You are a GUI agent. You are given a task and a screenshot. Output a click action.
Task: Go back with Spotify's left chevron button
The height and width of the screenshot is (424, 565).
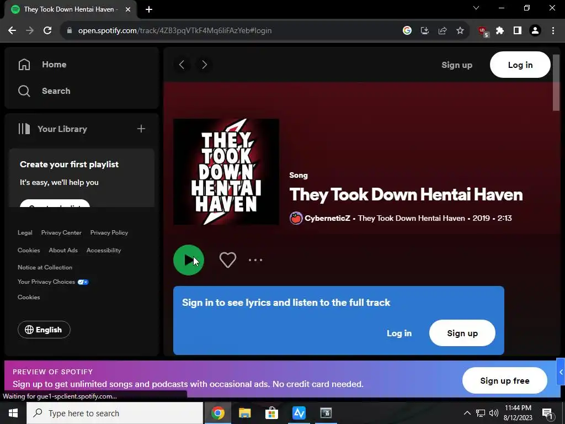click(182, 65)
